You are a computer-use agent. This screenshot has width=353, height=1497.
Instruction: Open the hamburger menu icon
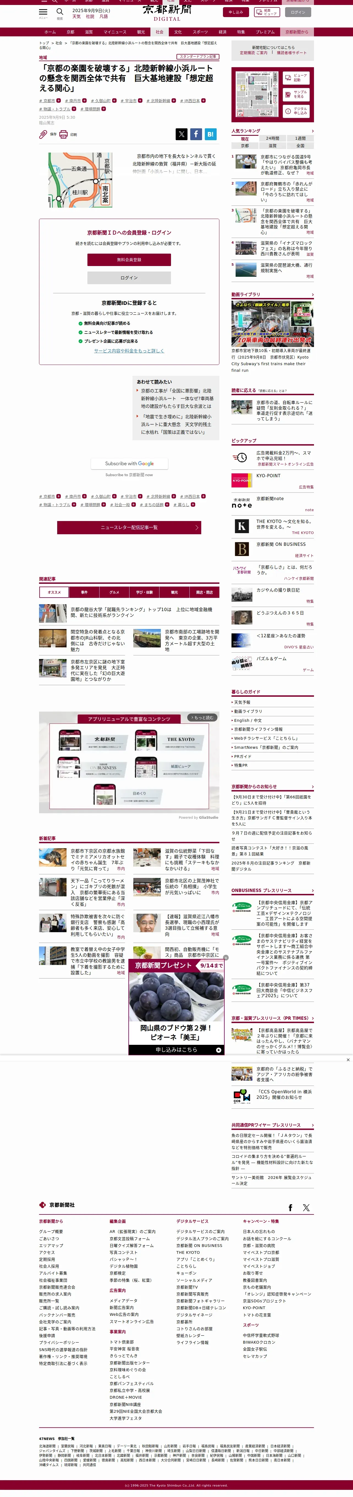tap(43, 12)
